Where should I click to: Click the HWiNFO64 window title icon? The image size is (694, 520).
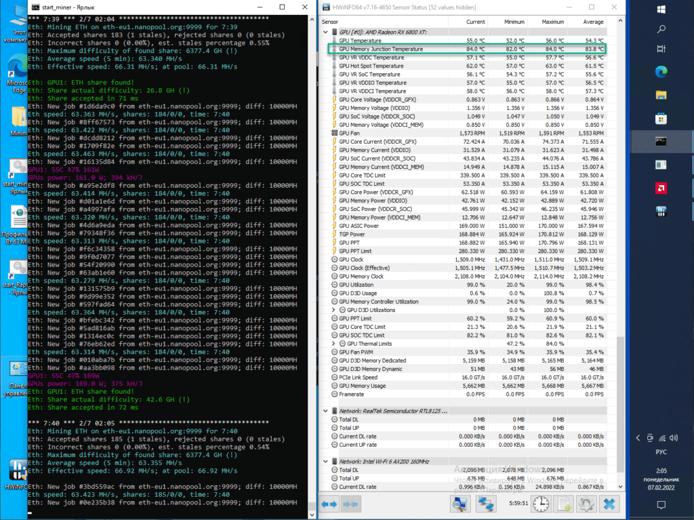[326, 7]
